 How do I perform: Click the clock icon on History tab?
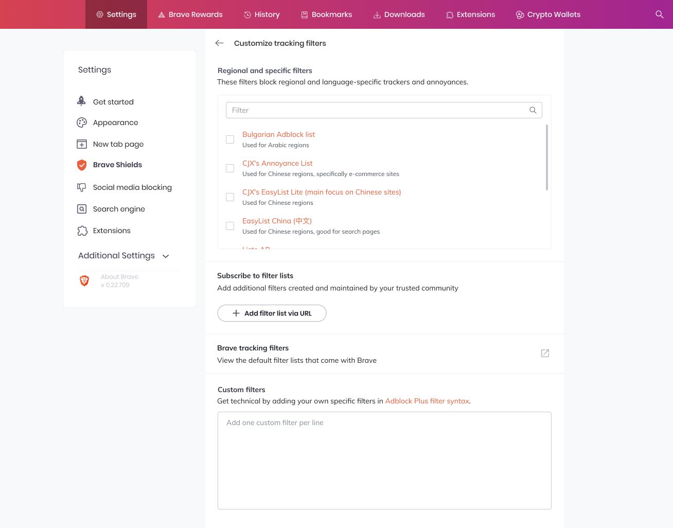point(247,15)
